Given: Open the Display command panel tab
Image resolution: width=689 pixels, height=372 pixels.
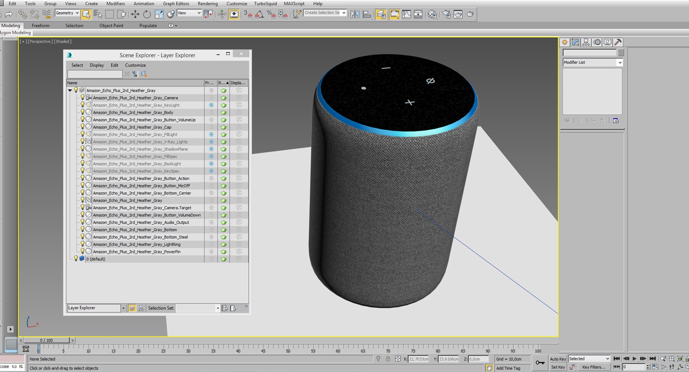Looking at the screenshot, I should [607, 42].
